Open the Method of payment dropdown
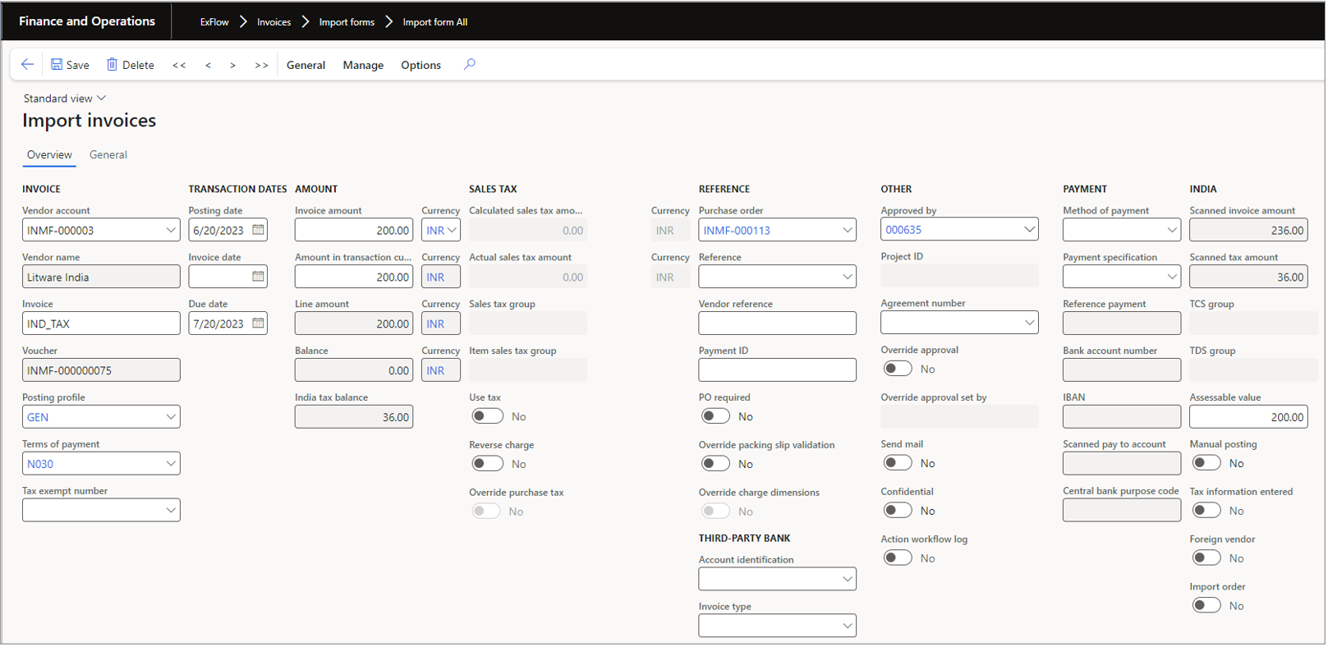1328x647 pixels. pos(1172,230)
